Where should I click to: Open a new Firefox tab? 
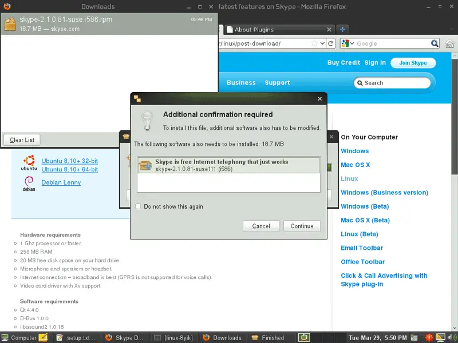click(x=342, y=30)
